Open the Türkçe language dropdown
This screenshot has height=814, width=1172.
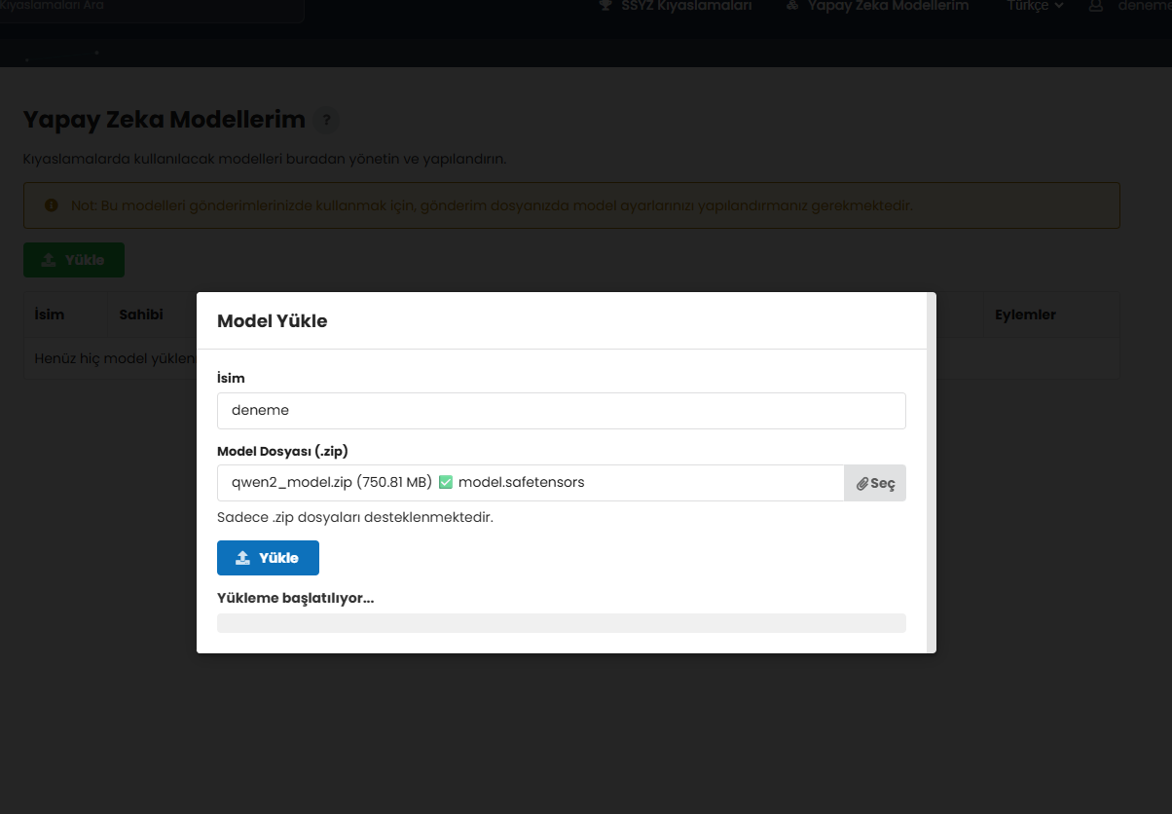1035,6
